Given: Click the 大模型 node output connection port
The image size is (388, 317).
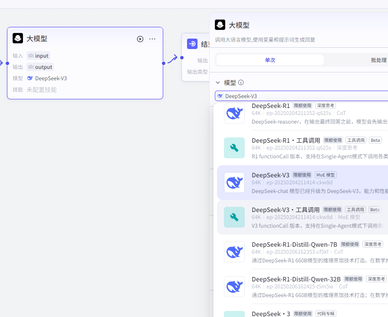Looking at the screenshot, I should [x=164, y=63].
